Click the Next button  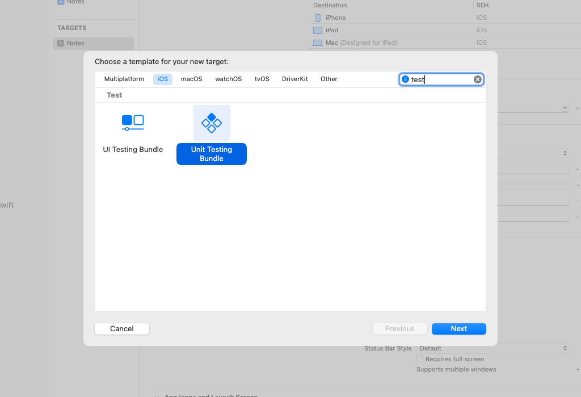[458, 329]
